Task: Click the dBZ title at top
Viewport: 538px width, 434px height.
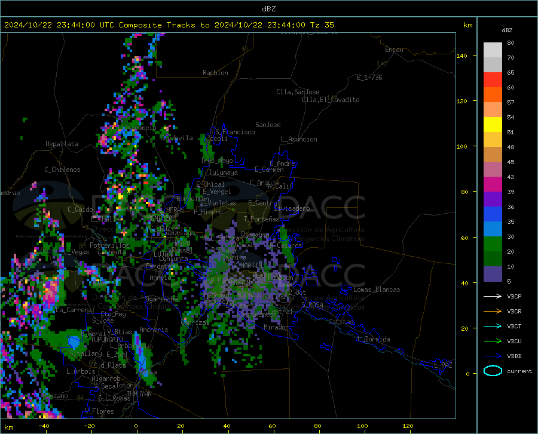Action: [x=268, y=9]
